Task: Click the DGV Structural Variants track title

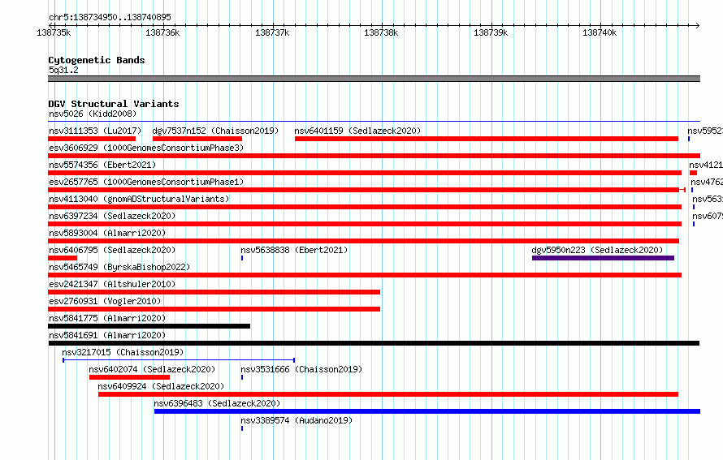Action: tap(114, 104)
